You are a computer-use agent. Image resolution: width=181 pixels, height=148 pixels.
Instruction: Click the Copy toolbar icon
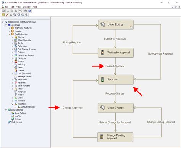(12, 11)
